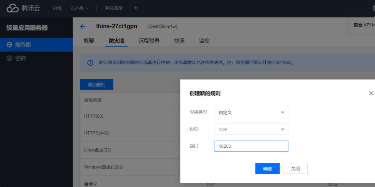The width and height of the screenshot is (375, 187).
Task: Click the 创建新的规则 dialog title
Action: 205,93
